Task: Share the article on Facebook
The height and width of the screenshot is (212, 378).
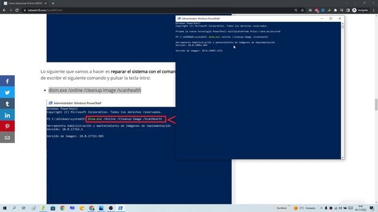Action: (x=7, y=81)
